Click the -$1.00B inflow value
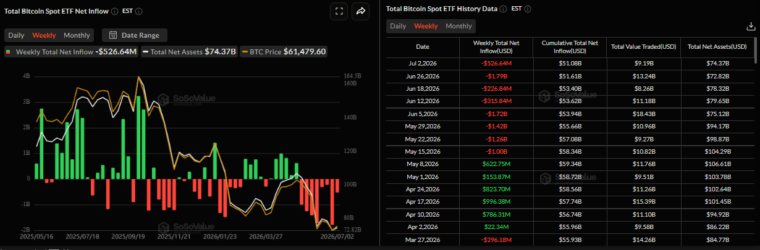The width and height of the screenshot is (760, 250). [x=496, y=152]
